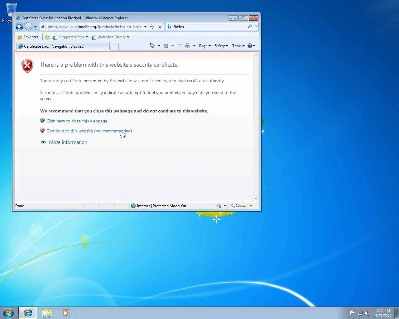This screenshot has width=399, height=319.
Task: Open the zoom level dropdown arrow
Action: tap(251, 206)
